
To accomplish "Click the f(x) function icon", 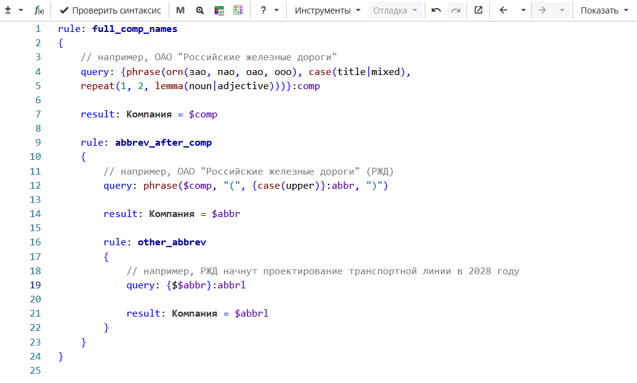I will click(39, 10).
